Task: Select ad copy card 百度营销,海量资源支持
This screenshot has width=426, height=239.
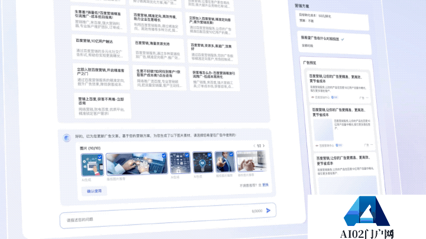Action: point(158,50)
